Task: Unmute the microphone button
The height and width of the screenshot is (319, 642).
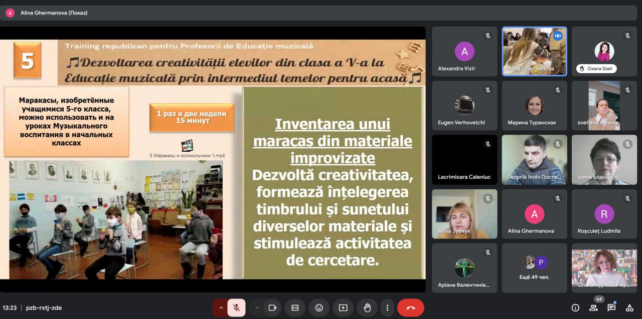Action: [237, 307]
